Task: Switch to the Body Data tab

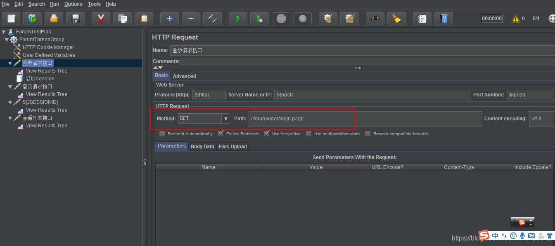Action: tap(202, 147)
